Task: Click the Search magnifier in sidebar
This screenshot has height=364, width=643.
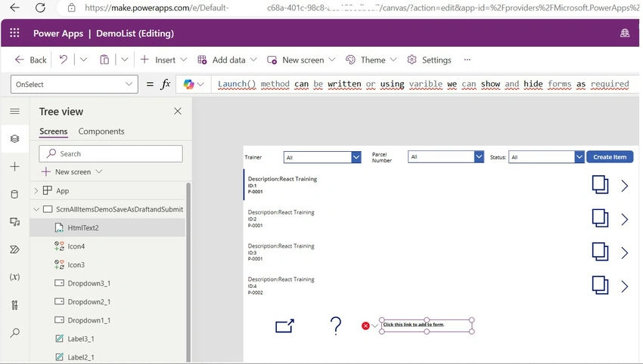Action: (15, 332)
